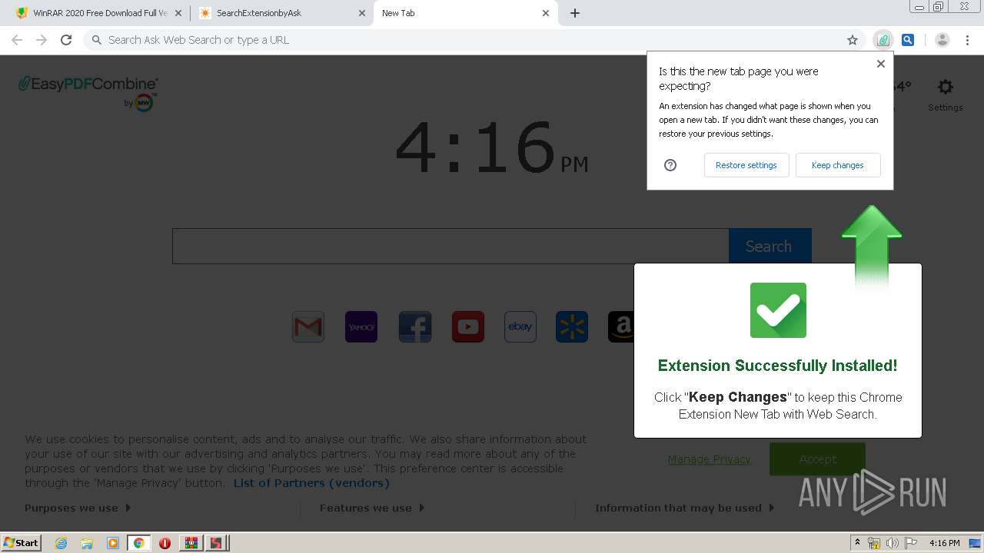The height and width of the screenshot is (553, 984).
Task: Close the WinRAR 2020 tab
Action: pyautogui.click(x=178, y=13)
